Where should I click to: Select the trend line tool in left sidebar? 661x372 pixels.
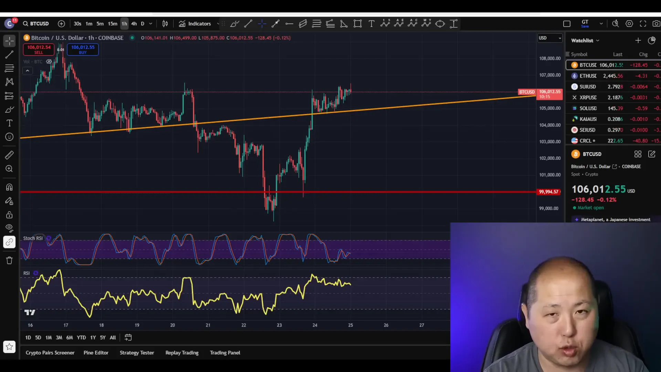point(9,54)
